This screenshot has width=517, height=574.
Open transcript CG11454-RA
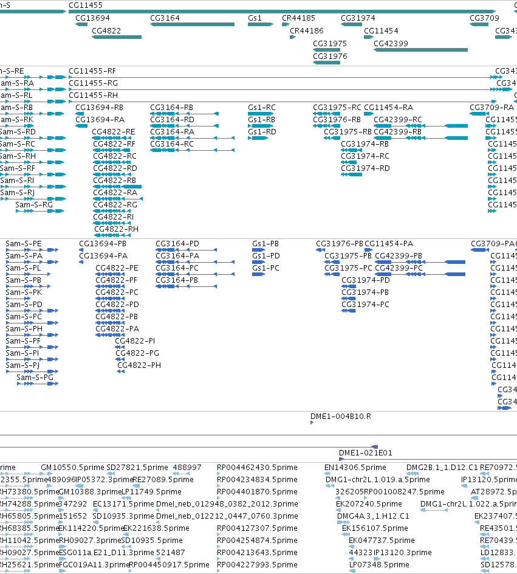click(388, 107)
